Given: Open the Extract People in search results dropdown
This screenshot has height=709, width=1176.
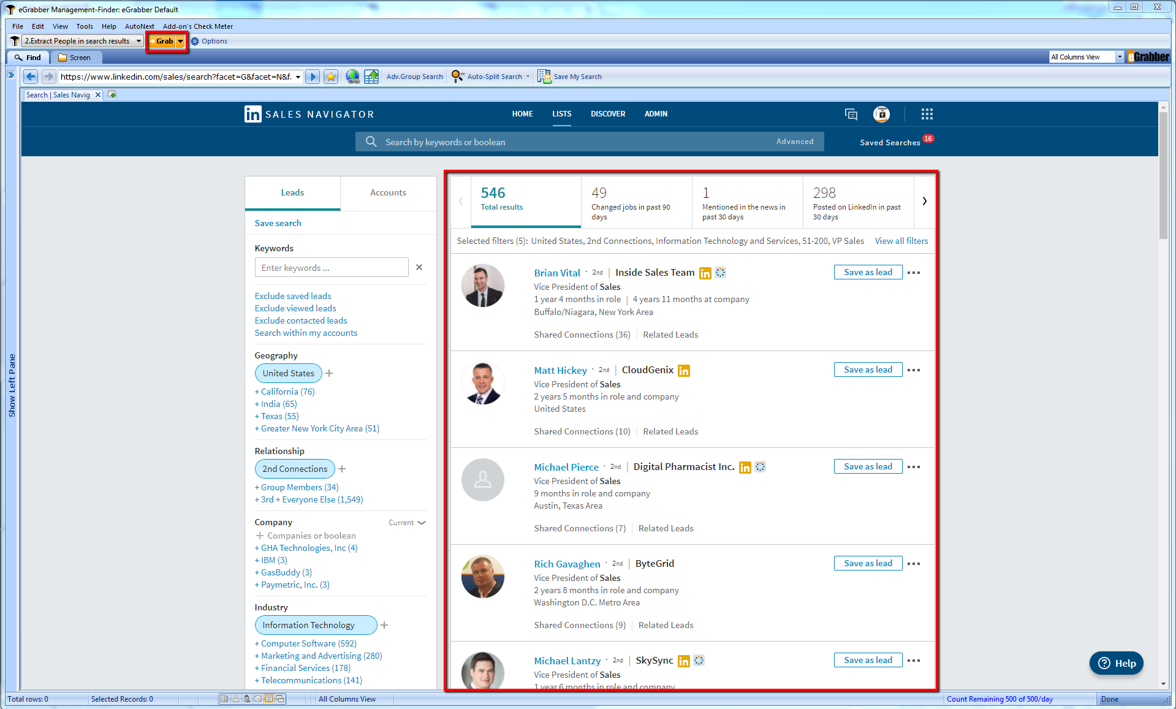Looking at the screenshot, I should click(139, 41).
